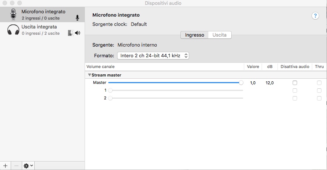Select the Uscita integrata headphones icon

pos(13,30)
